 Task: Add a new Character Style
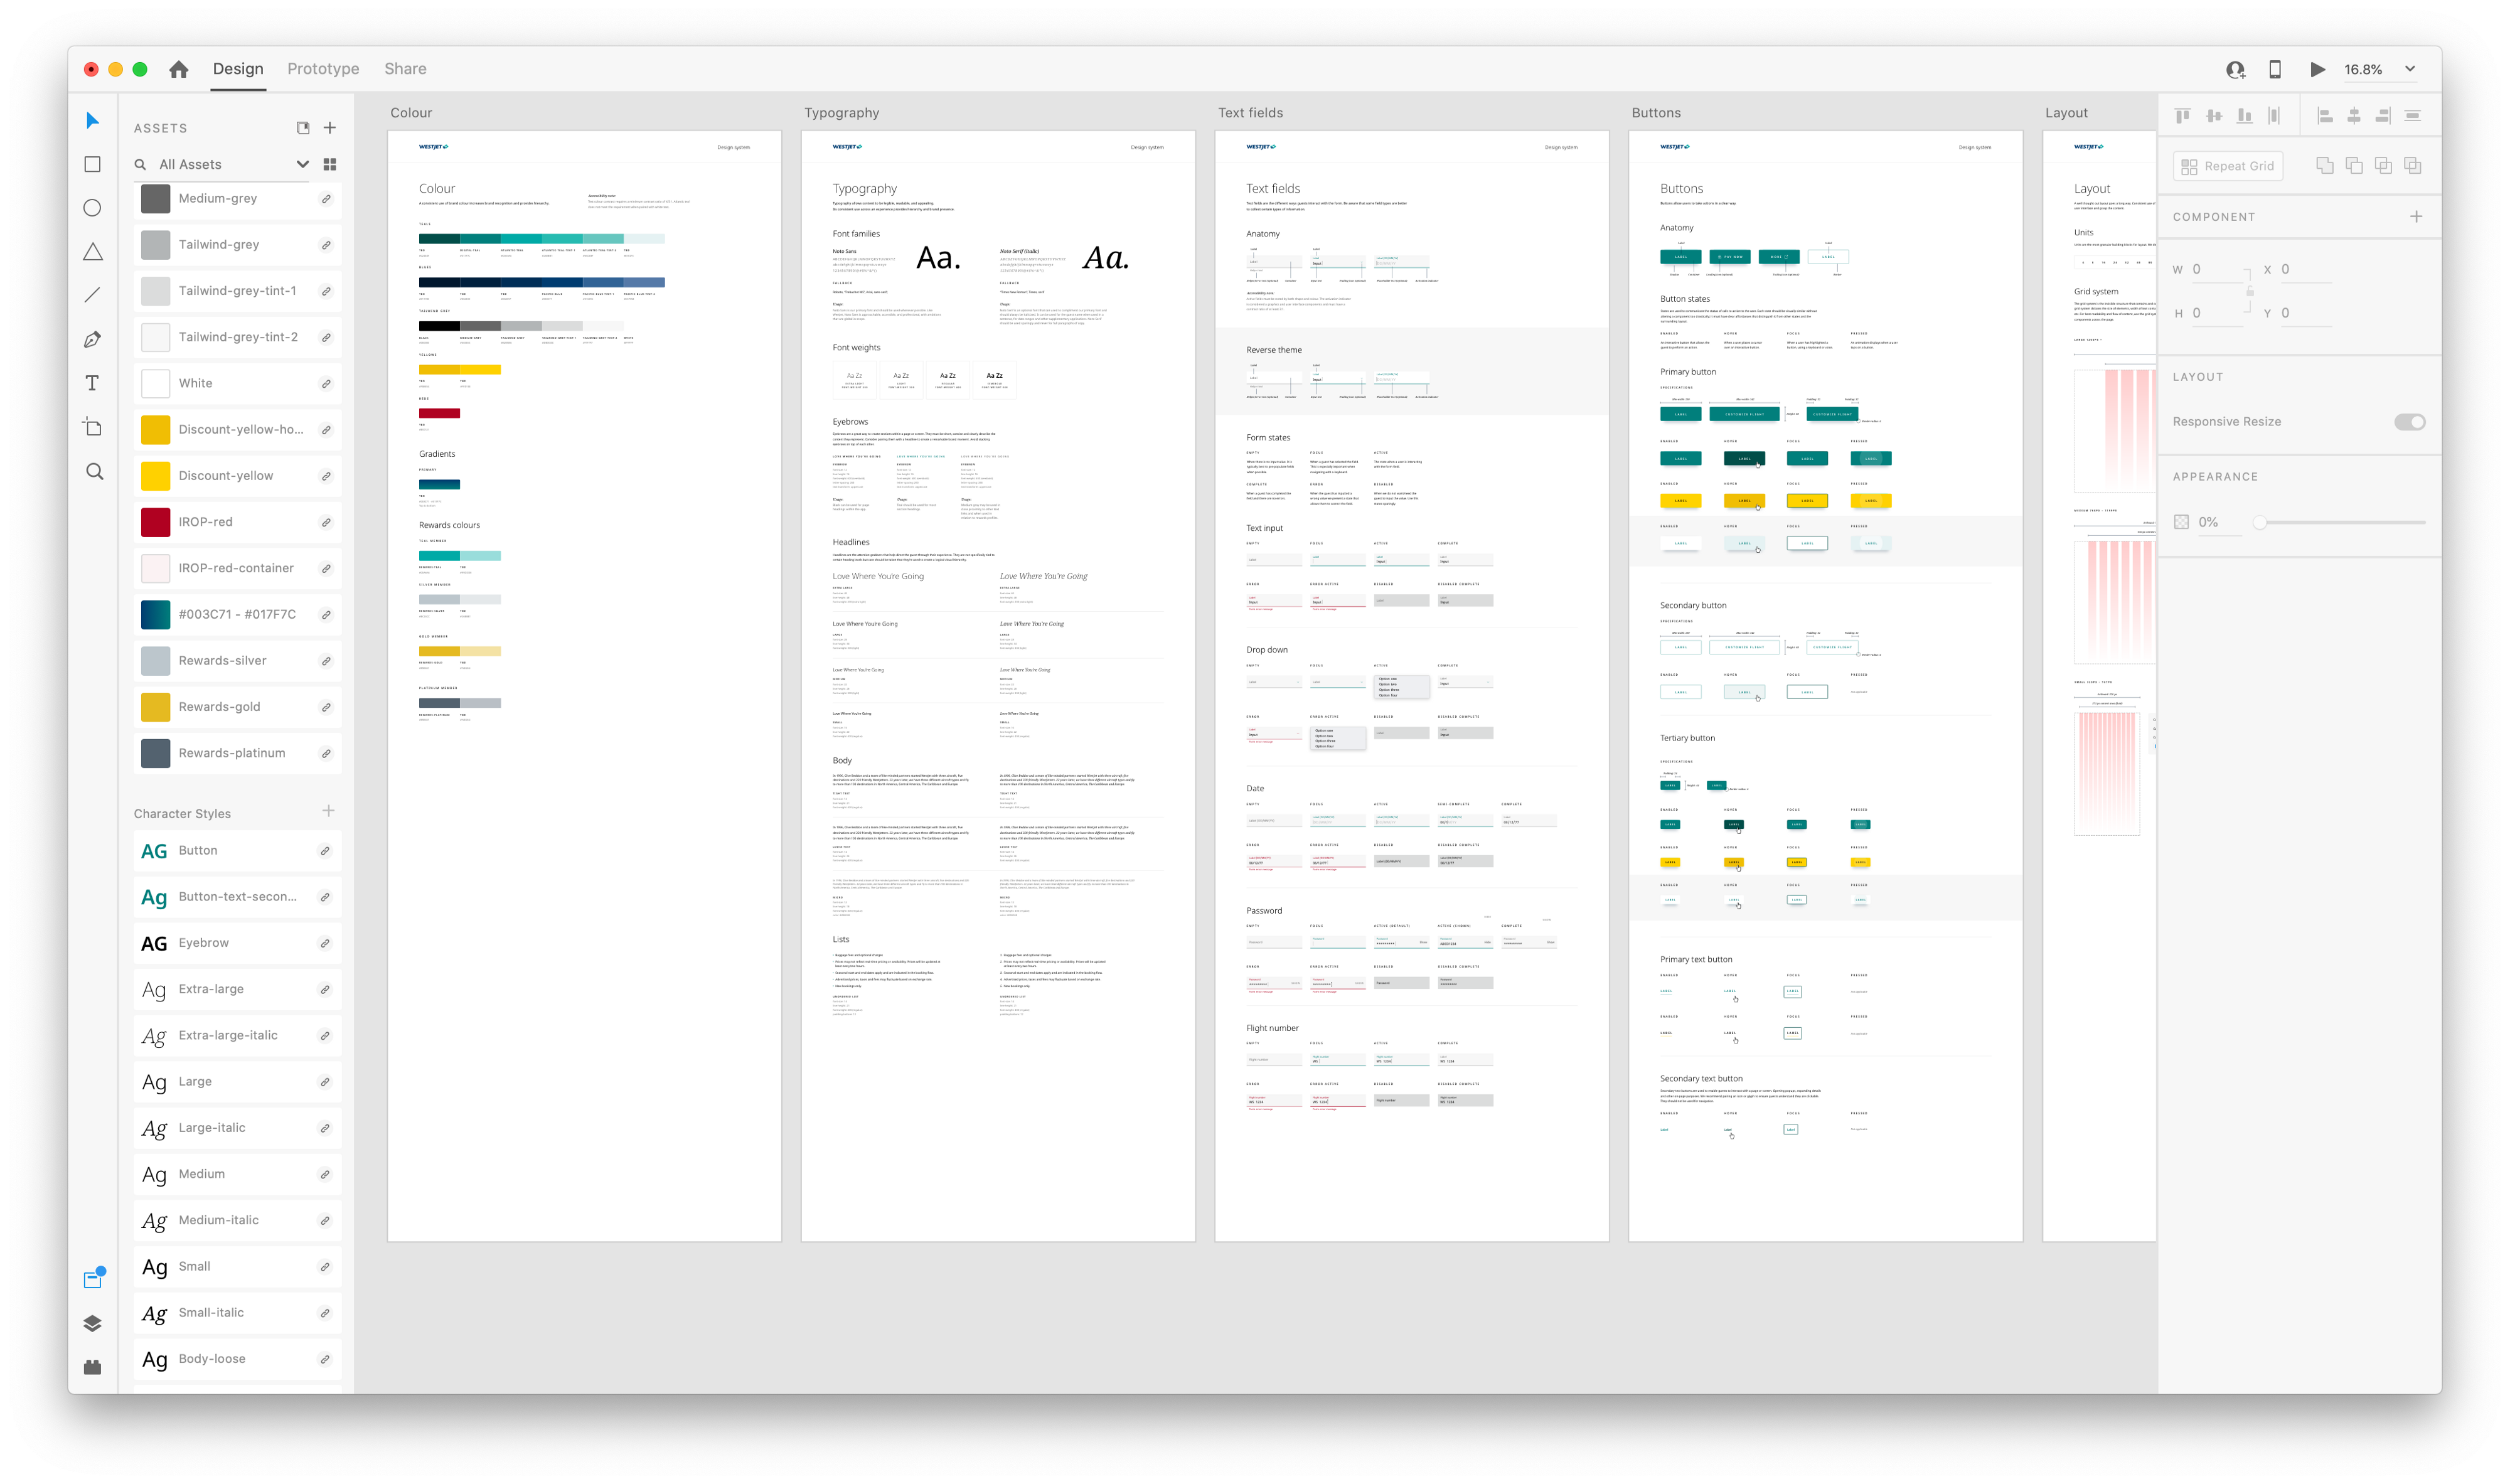(x=328, y=811)
